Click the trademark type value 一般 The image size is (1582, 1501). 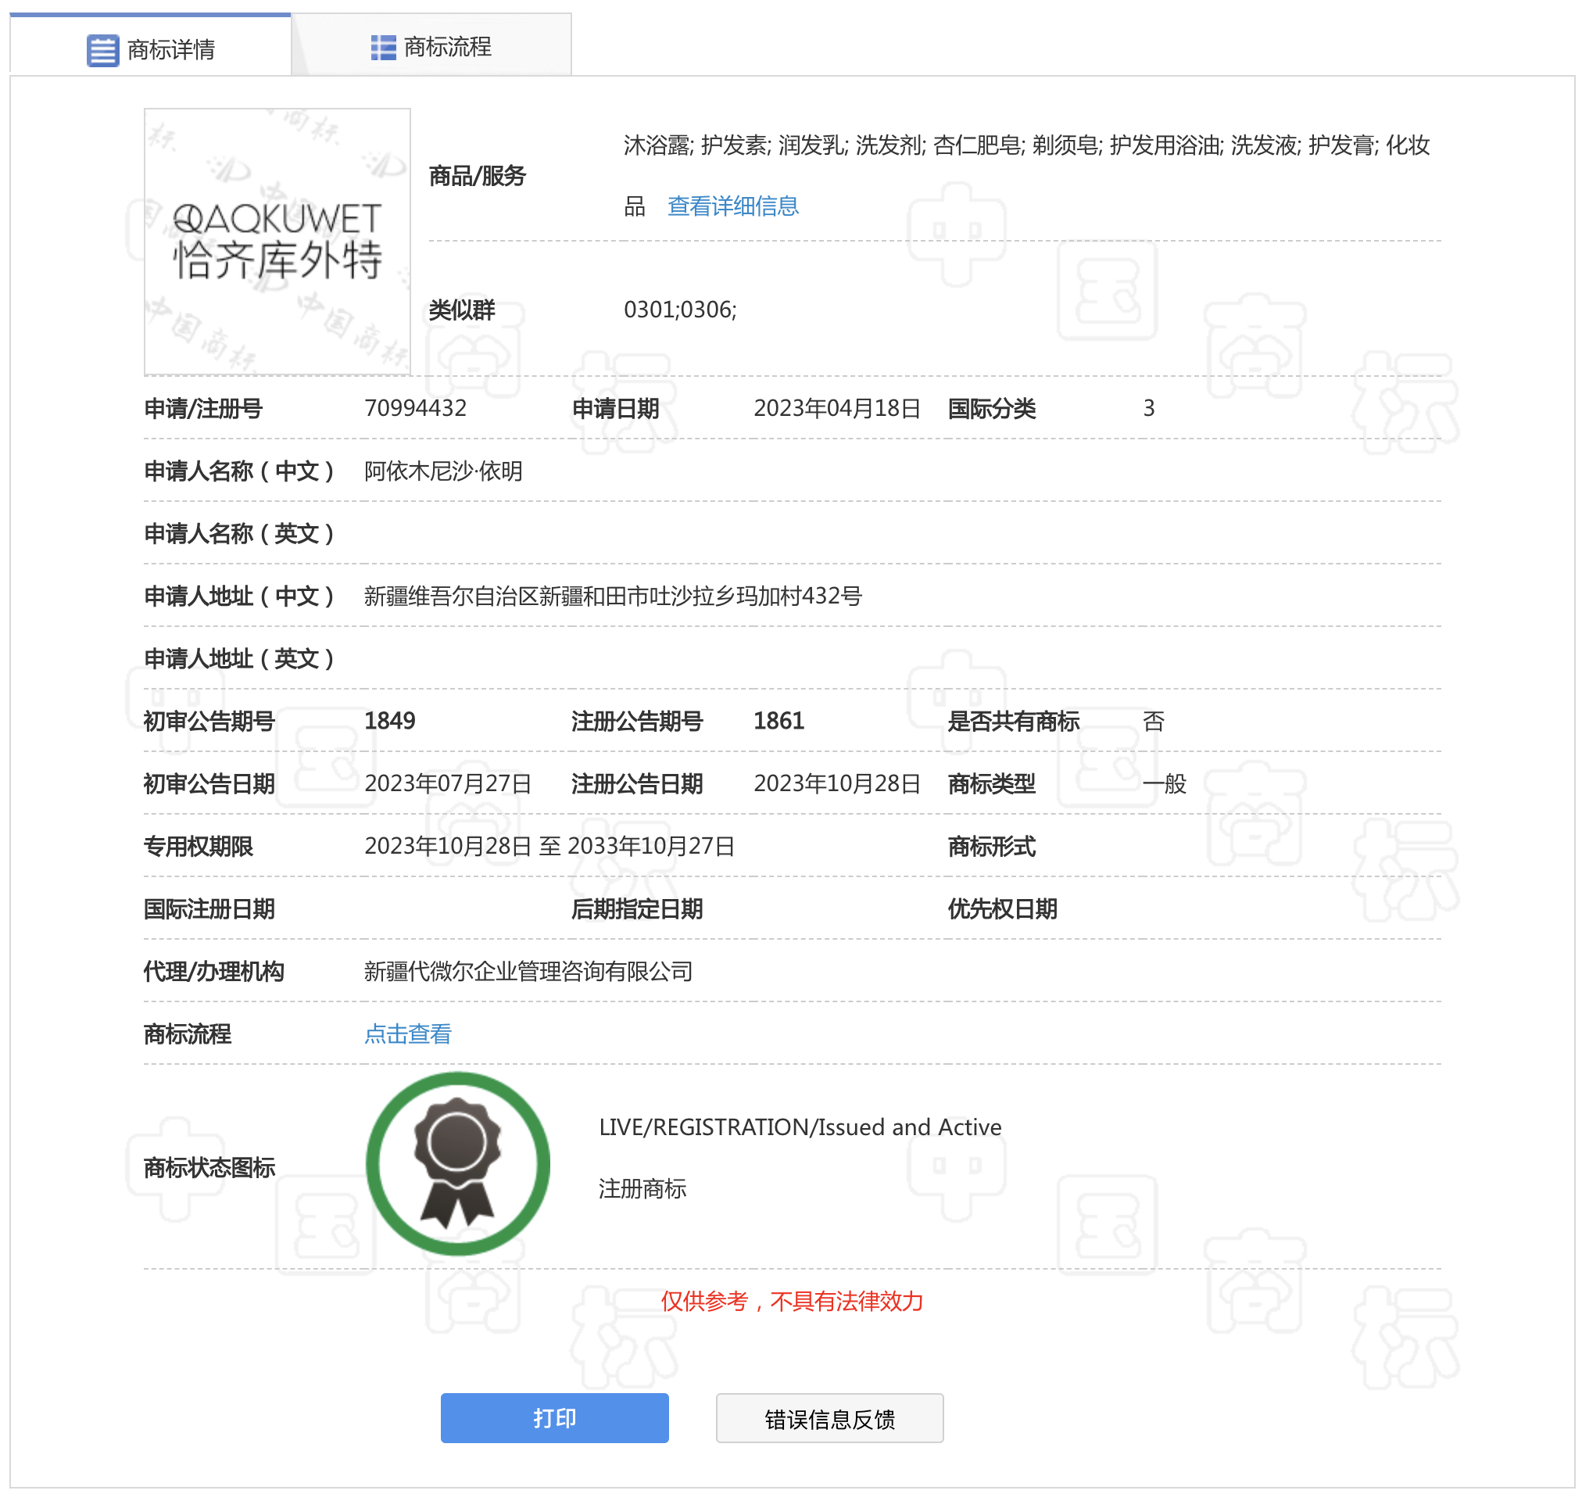pos(1164,783)
